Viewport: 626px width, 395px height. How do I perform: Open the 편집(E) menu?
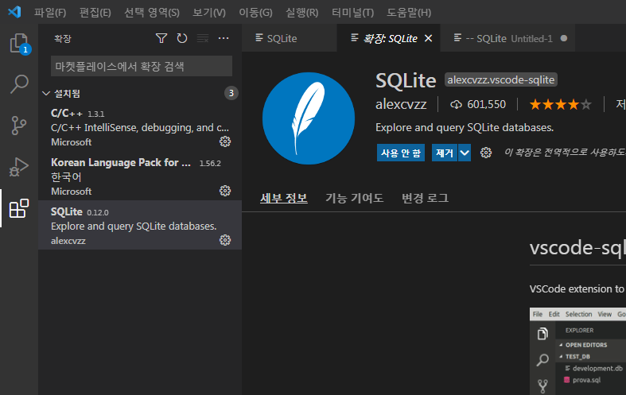[95, 13]
